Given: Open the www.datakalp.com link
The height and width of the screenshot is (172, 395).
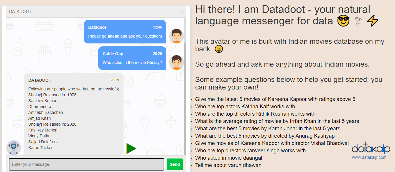Looking at the screenshot, I should [369, 157].
